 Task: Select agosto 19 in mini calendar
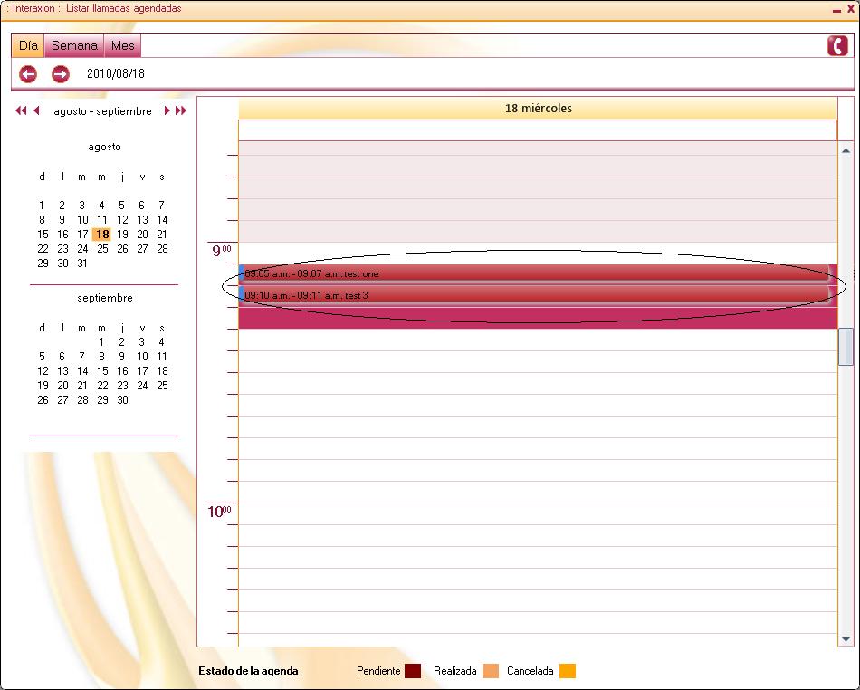point(122,235)
